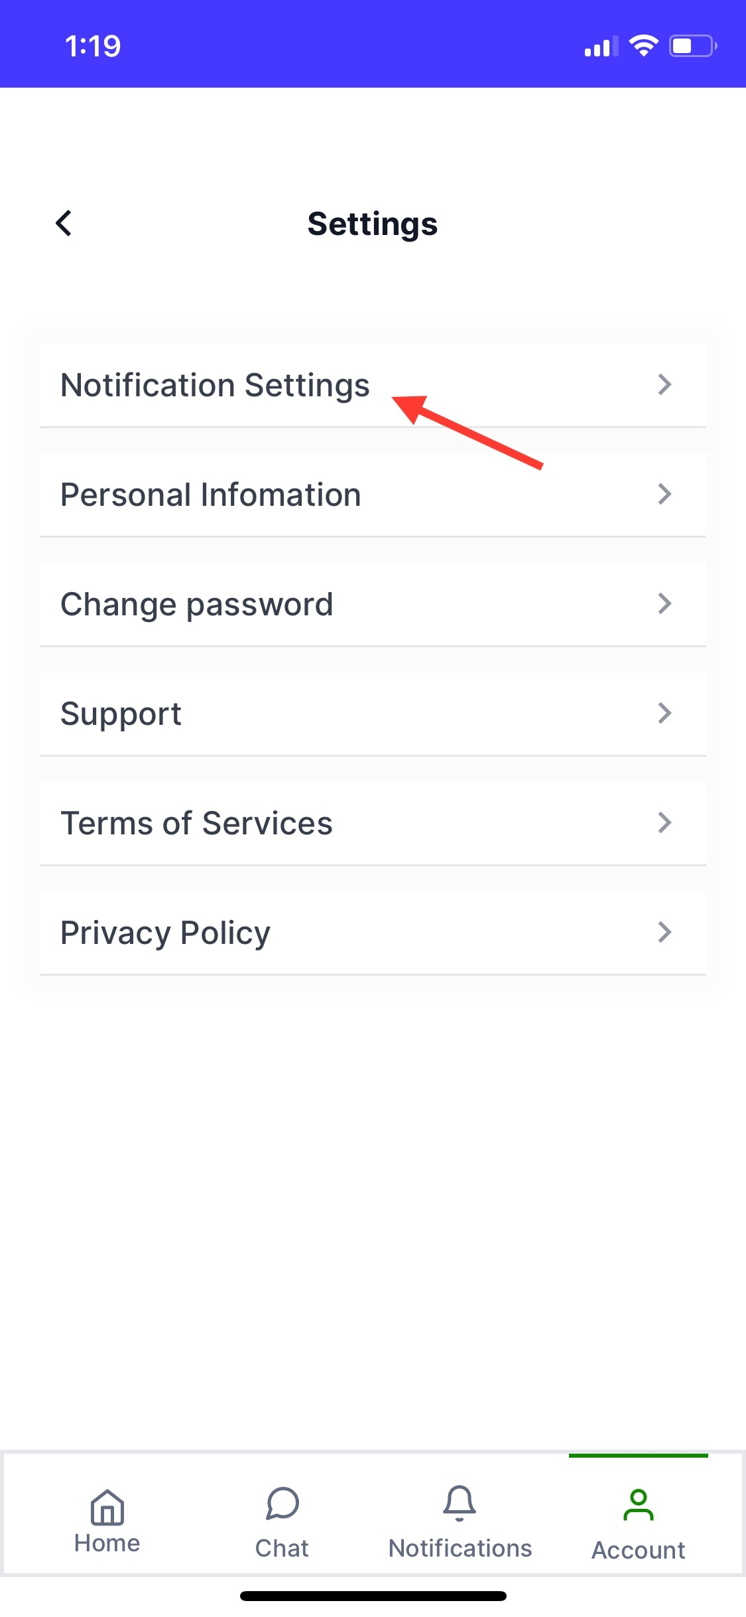Viewport: 746px width, 1617px height.
Task: Expand the Change password chevron
Action: [x=664, y=603]
